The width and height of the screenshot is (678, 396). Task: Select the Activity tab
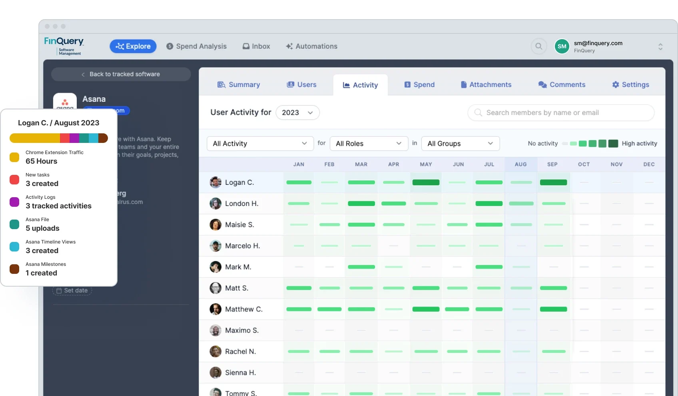tap(360, 85)
